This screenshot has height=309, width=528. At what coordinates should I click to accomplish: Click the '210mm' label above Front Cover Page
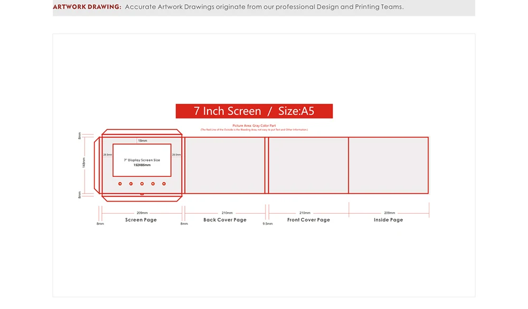305,213
